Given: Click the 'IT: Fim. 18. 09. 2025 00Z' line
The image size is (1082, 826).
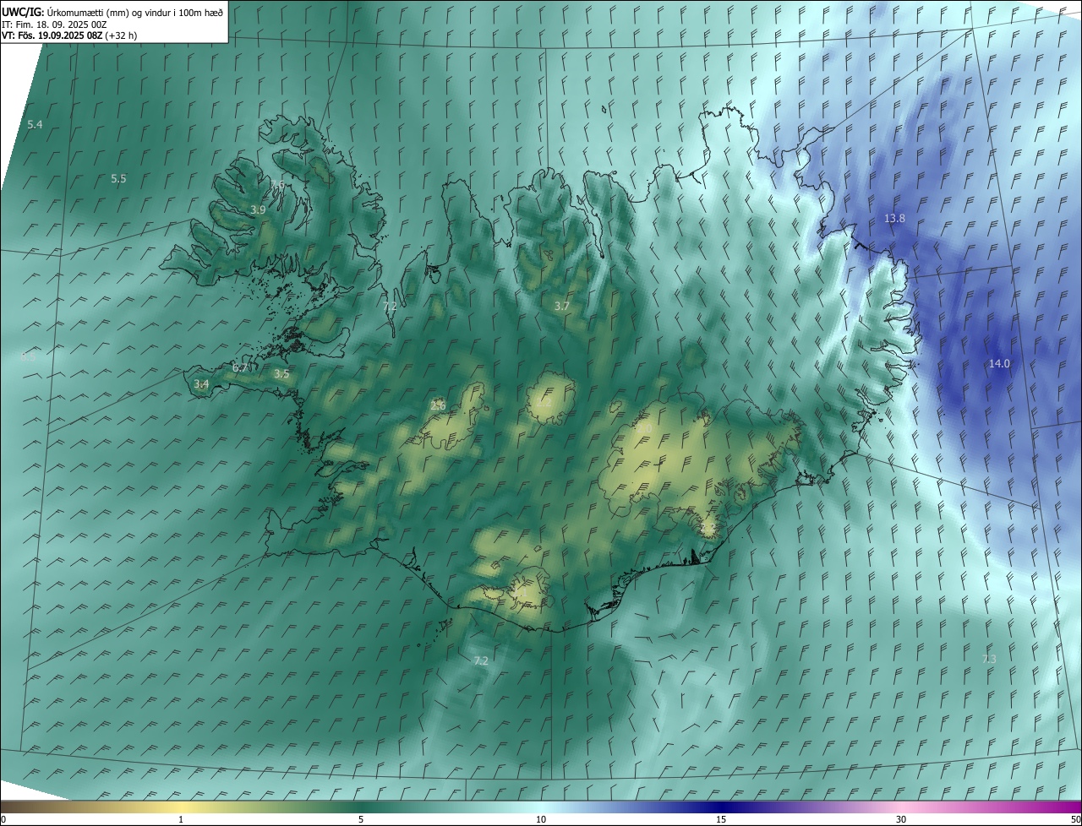Looking at the screenshot, I should [56, 24].
